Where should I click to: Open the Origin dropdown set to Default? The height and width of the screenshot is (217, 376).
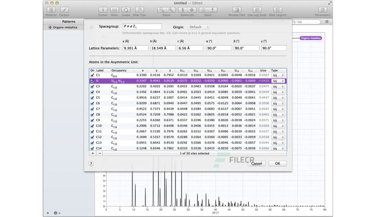[198, 27]
